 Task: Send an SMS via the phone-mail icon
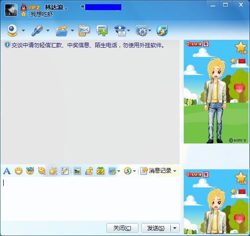(x=84, y=31)
